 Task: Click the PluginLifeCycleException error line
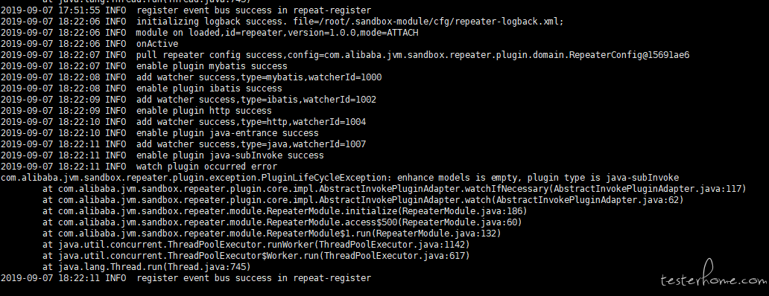point(340,178)
